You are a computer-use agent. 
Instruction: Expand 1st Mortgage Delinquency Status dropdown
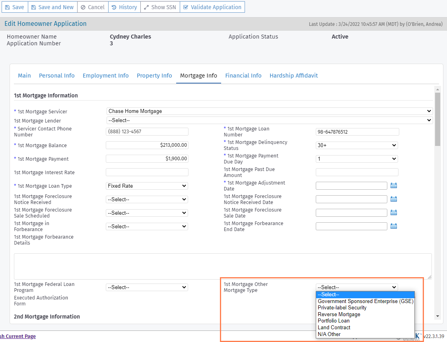click(x=357, y=146)
